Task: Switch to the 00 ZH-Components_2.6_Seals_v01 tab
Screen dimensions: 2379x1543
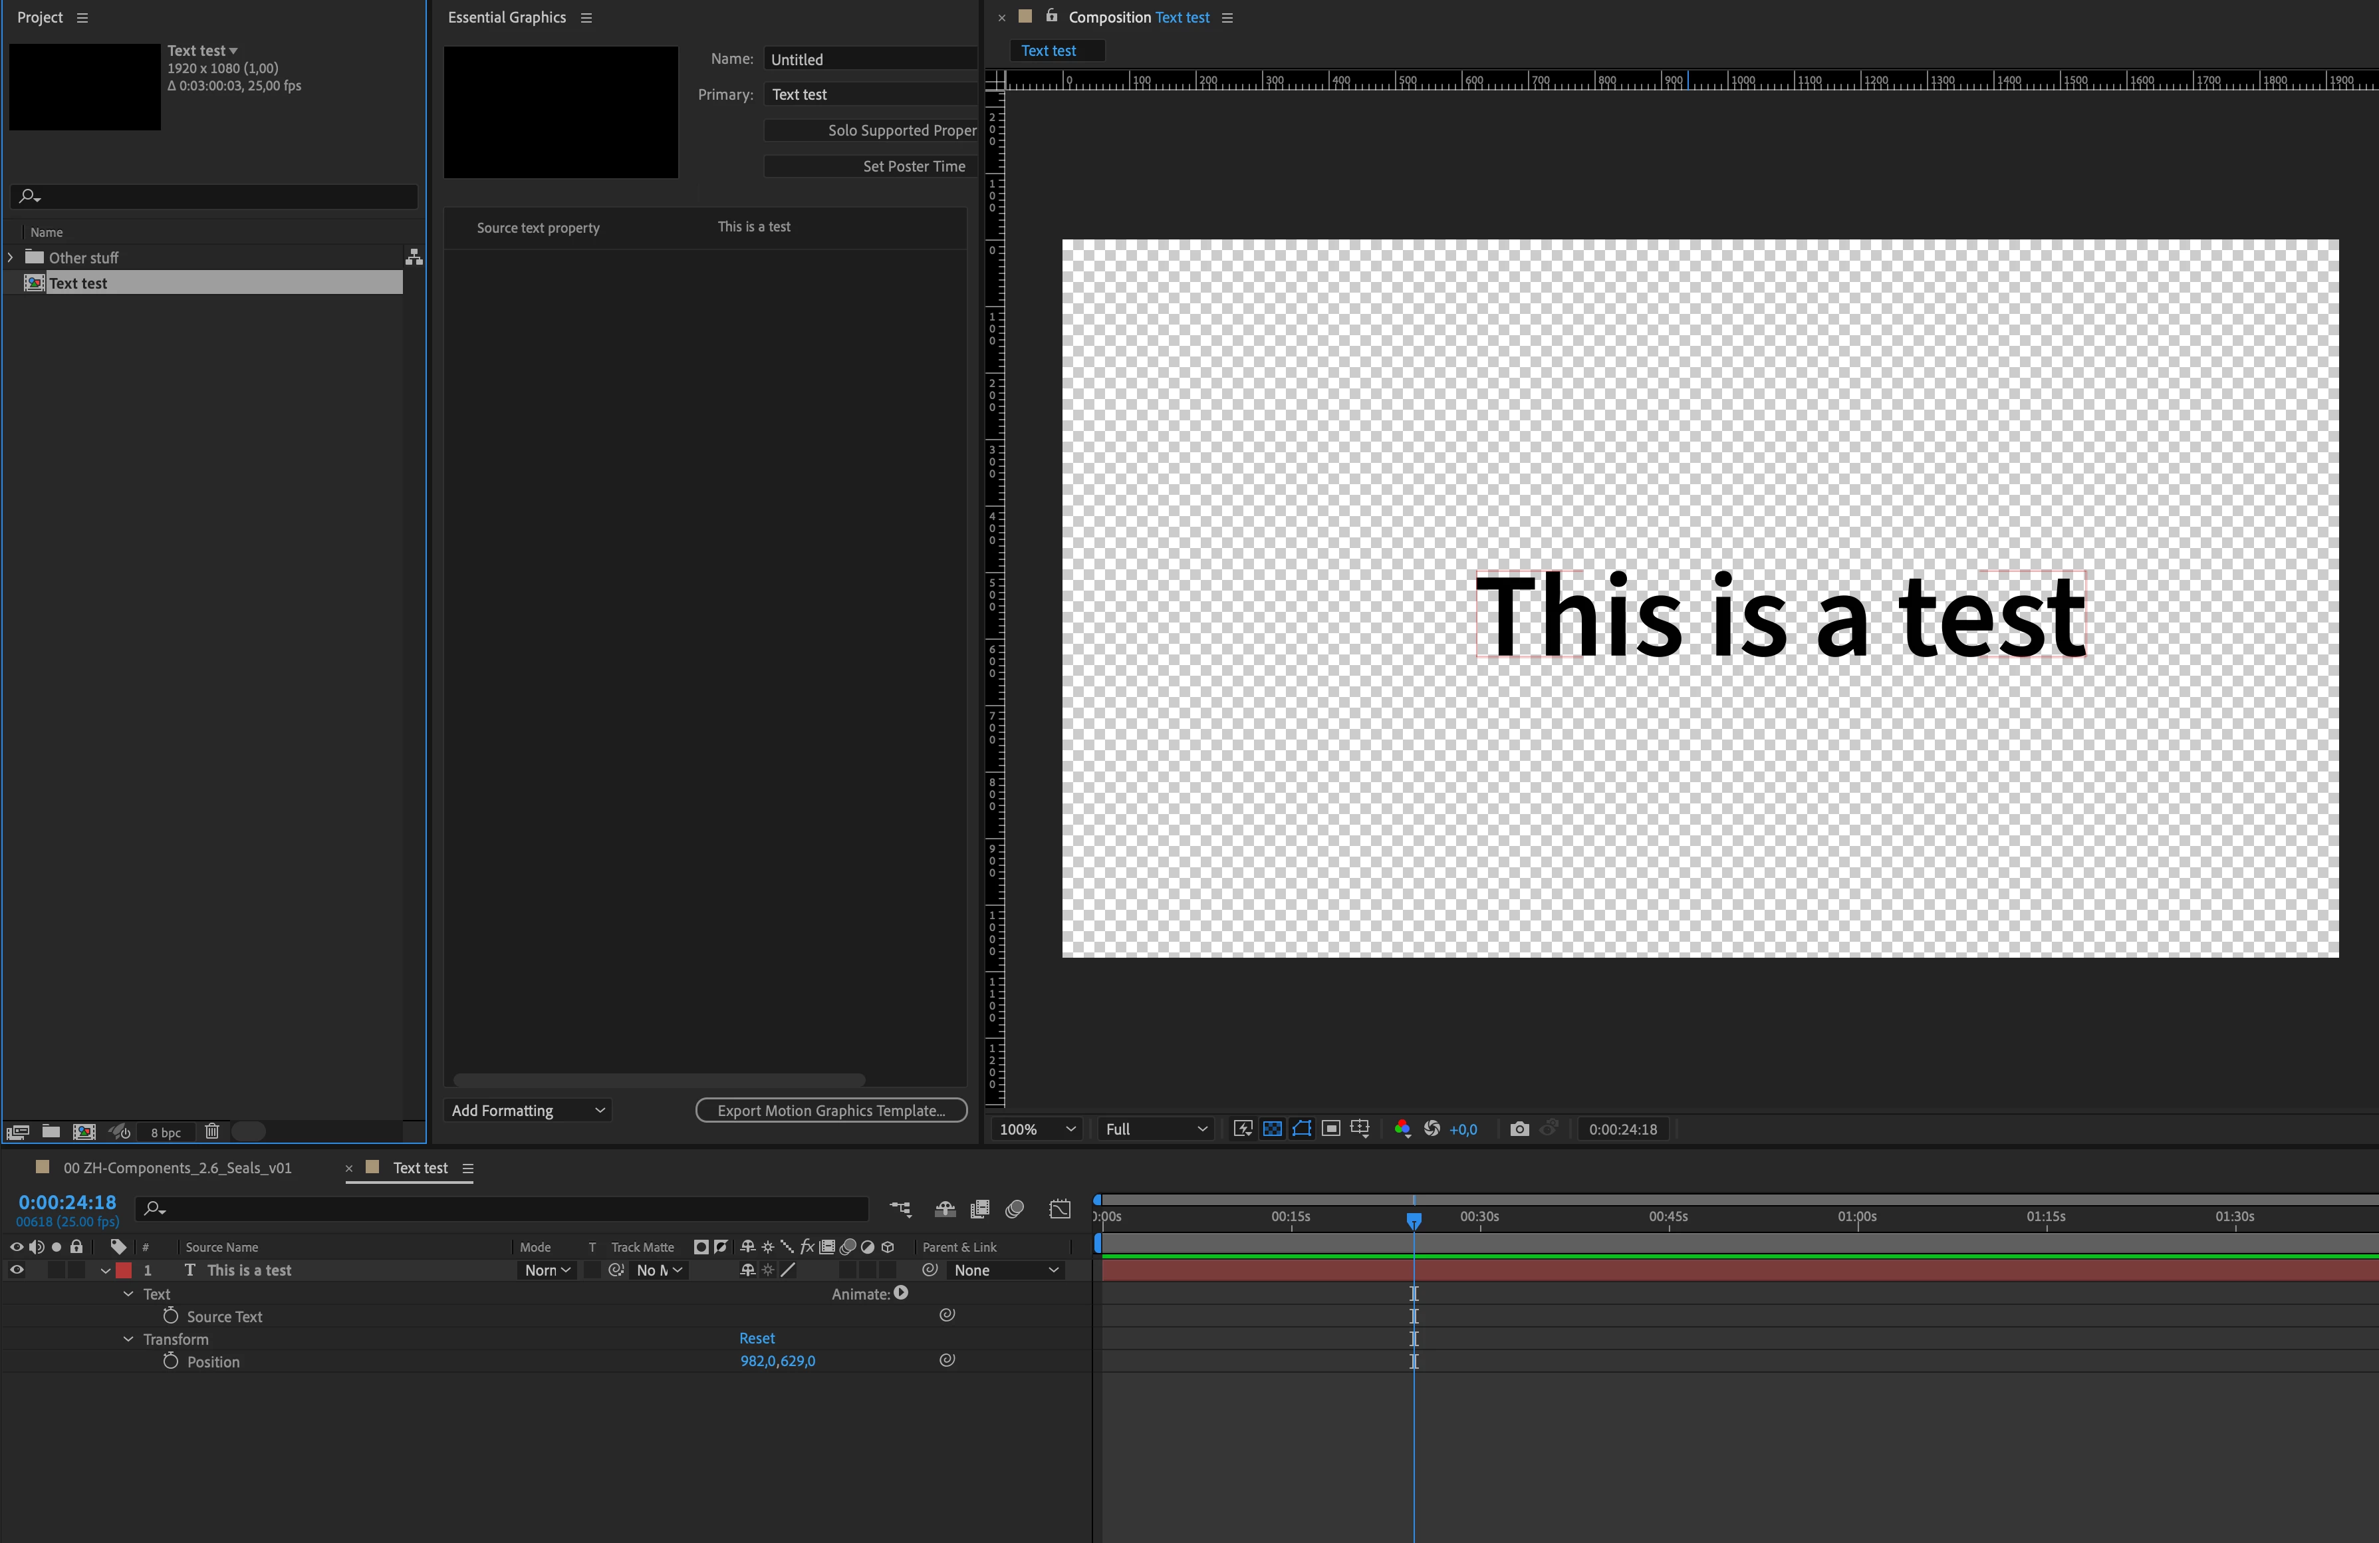Action: 177,1168
